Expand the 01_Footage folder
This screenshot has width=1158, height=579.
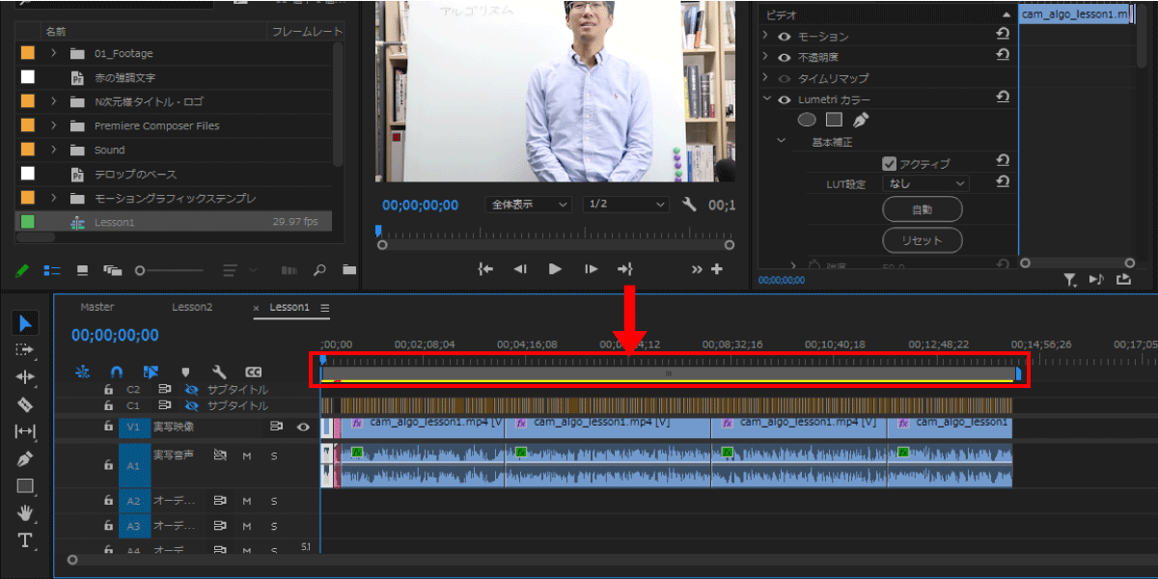[54, 54]
